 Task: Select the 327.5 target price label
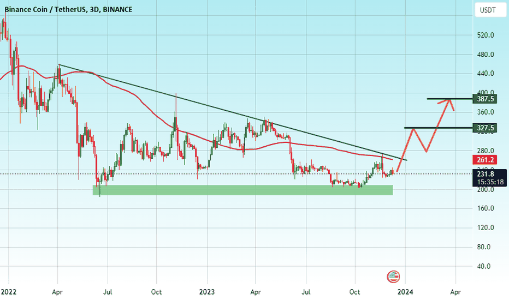coord(486,128)
